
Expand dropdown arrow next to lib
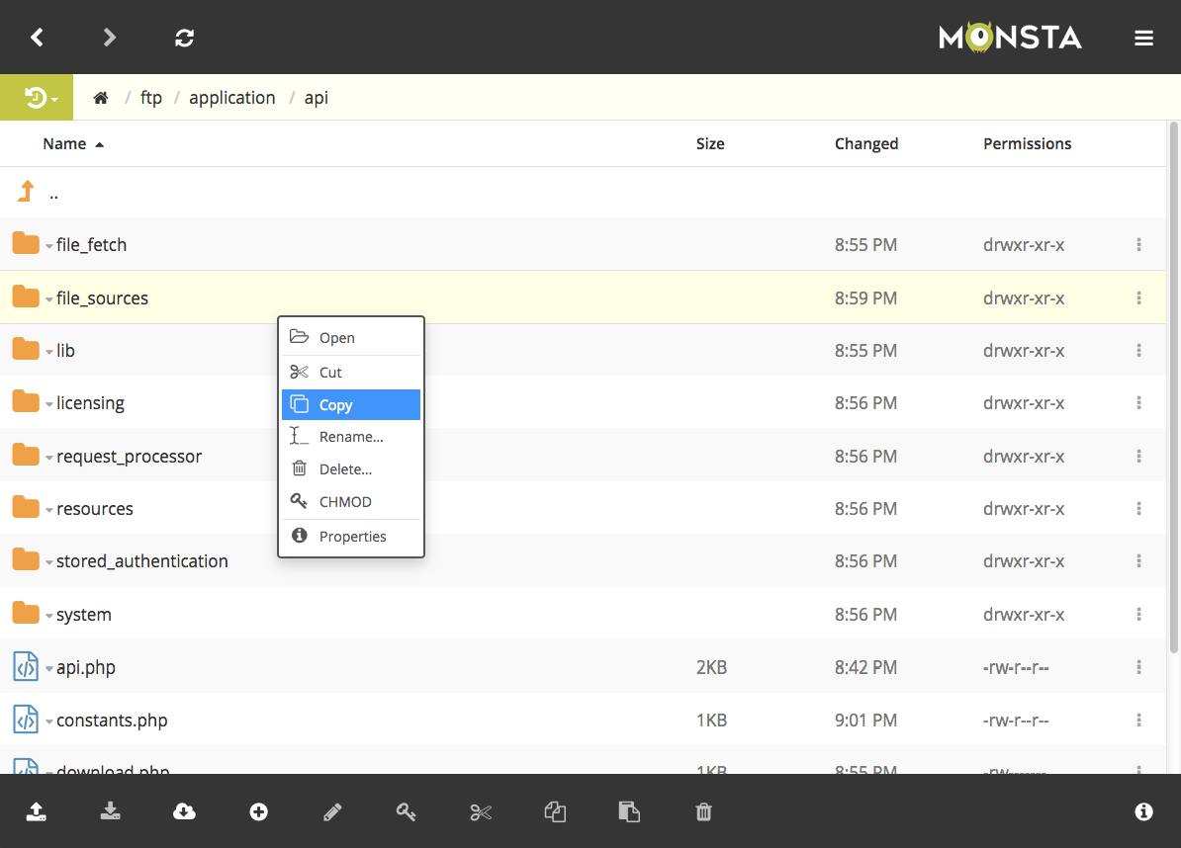48,352
